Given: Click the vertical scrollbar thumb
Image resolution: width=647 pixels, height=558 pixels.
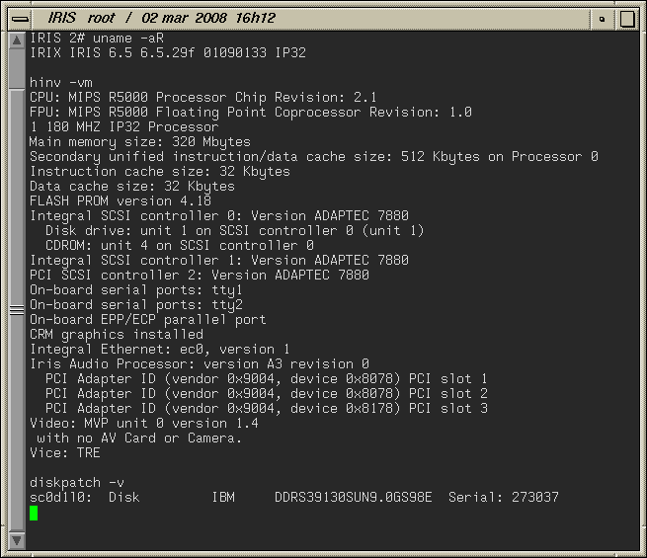Looking at the screenshot, I should tap(17, 310).
